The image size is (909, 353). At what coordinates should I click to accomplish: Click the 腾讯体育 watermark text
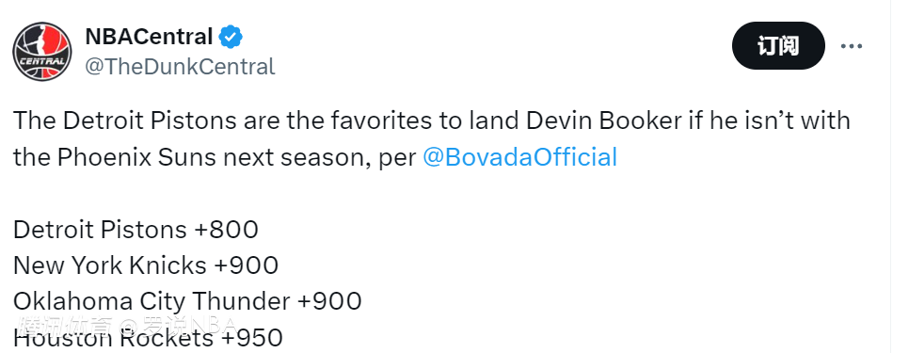[x=64, y=326]
